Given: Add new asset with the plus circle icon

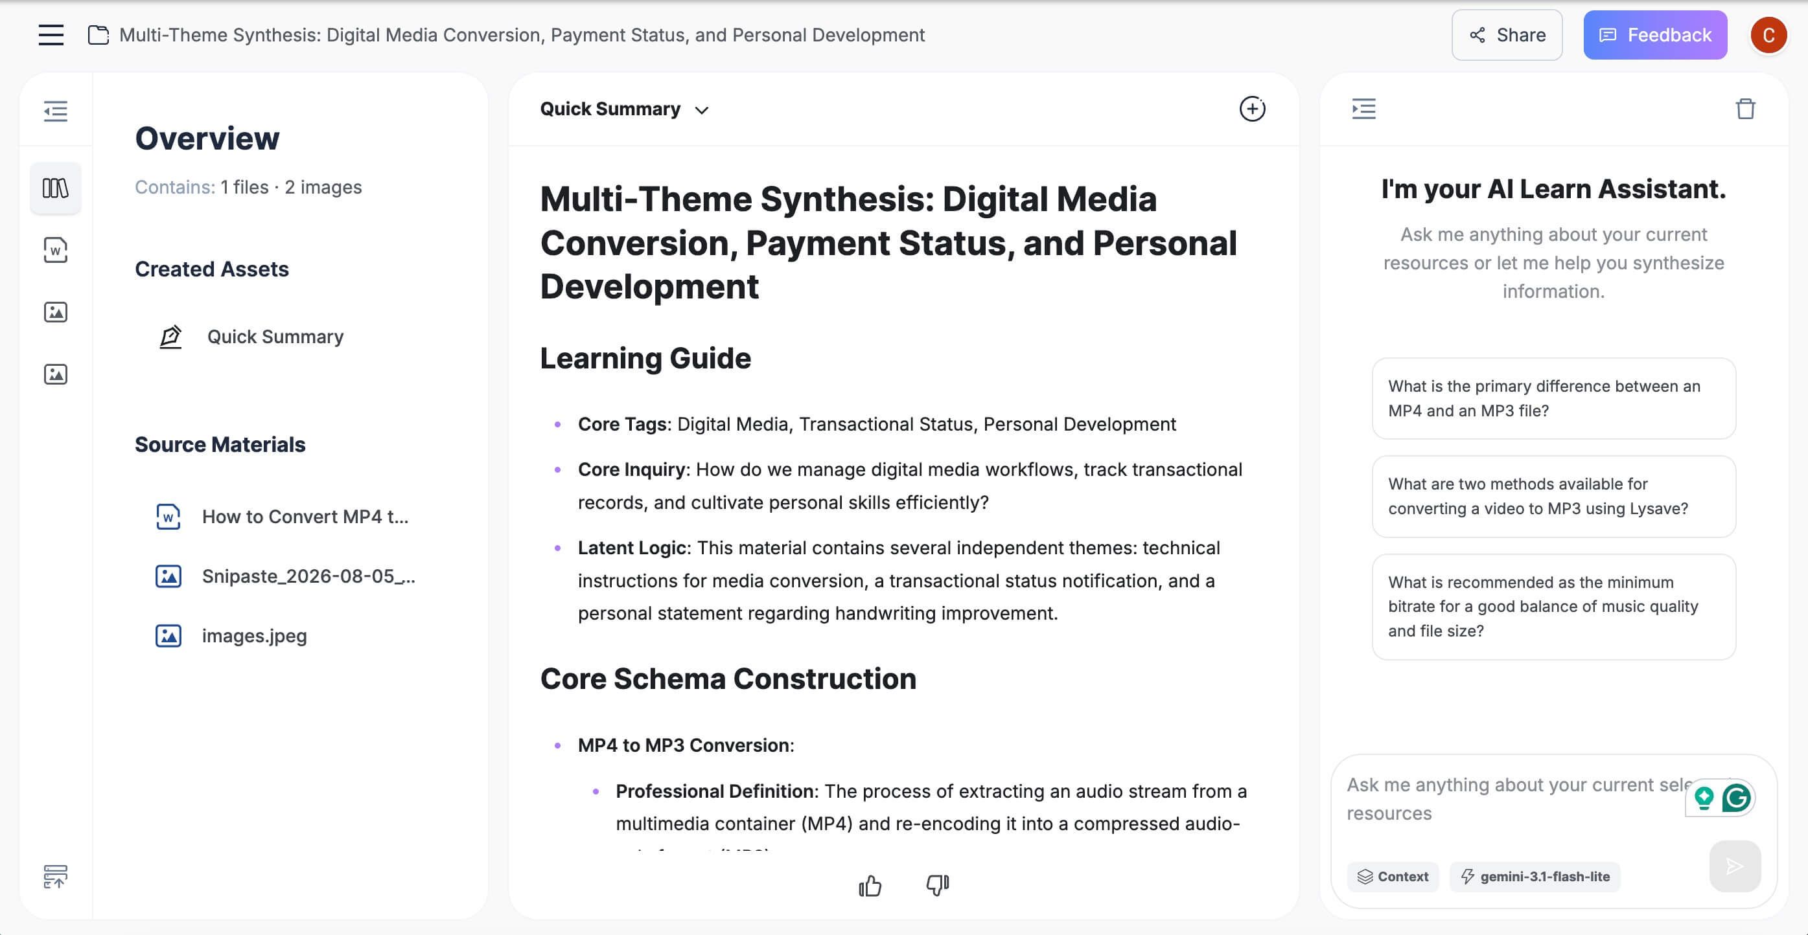Looking at the screenshot, I should coord(1252,109).
